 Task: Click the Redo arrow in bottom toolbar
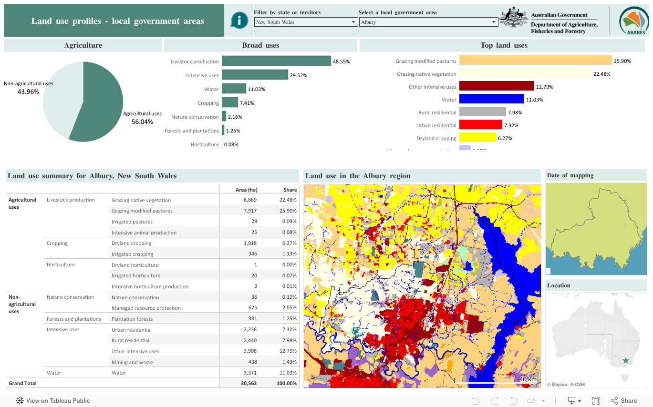494,401
